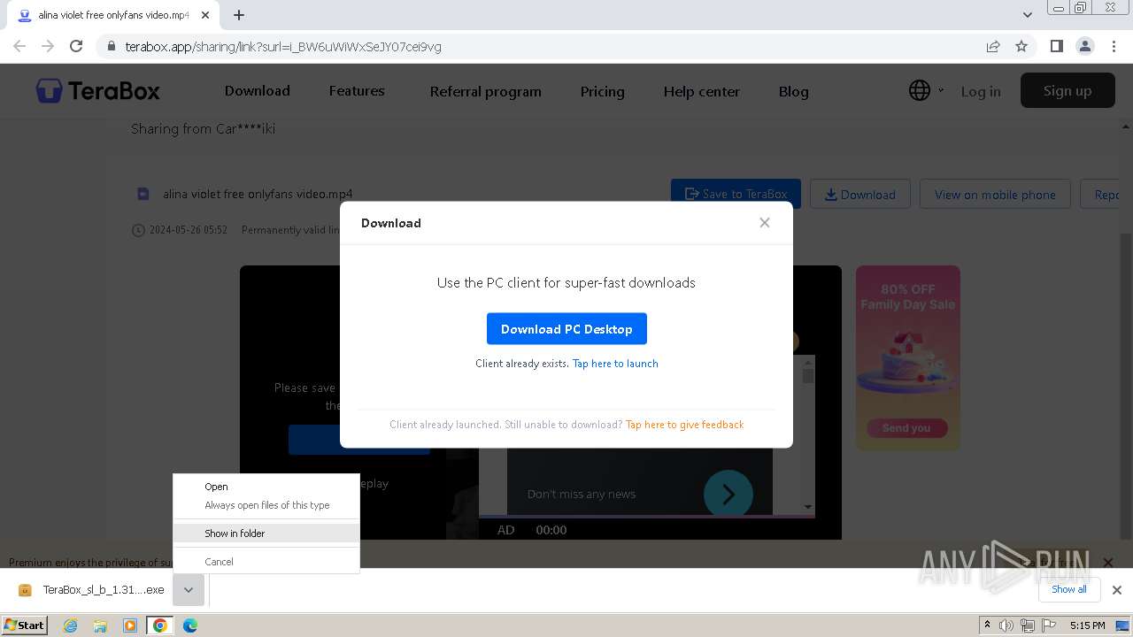Dismiss the Premium banner X
Image resolution: width=1133 pixels, height=637 pixels.
coord(1107,562)
